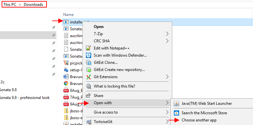This screenshot has width=253, height=125.
Task: Select Choose another app
Action: point(199,120)
